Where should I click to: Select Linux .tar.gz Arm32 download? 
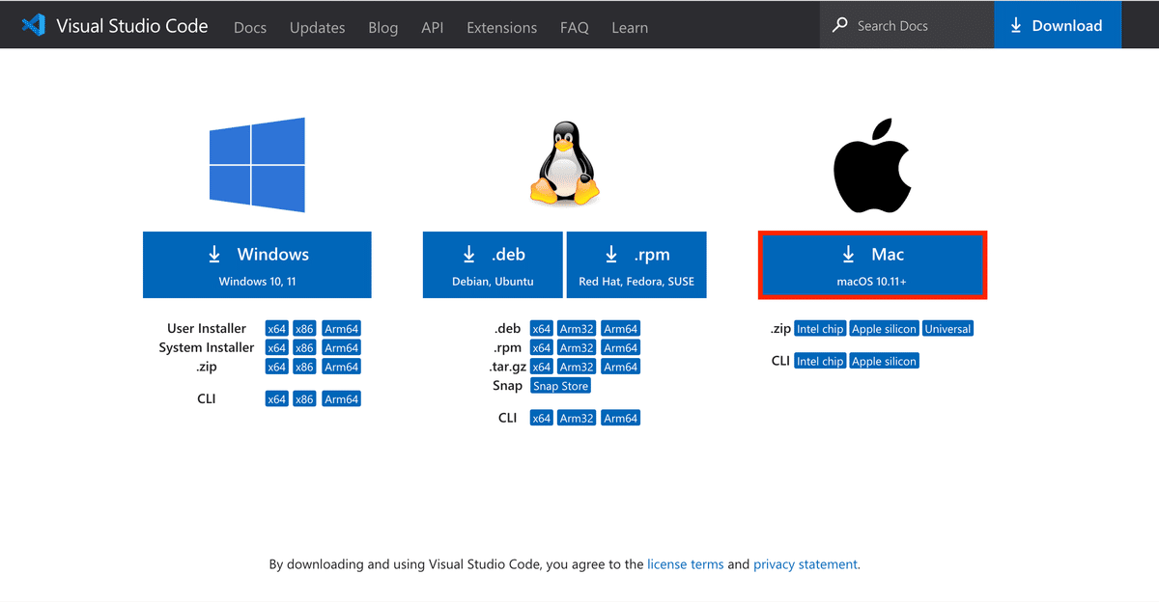(x=577, y=368)
